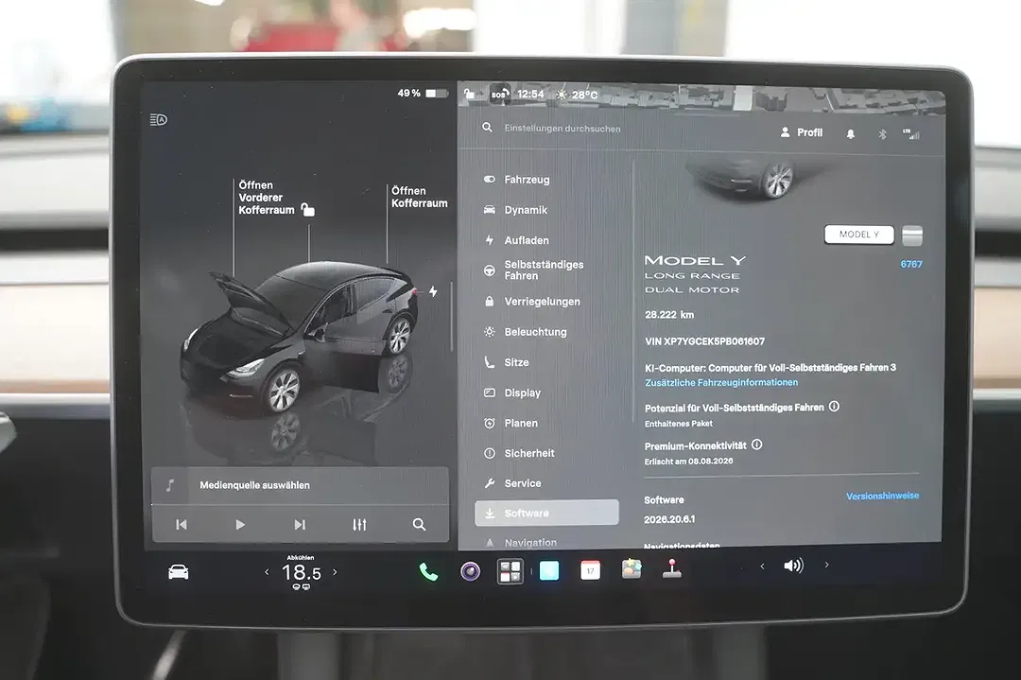Click the 6767 link
1021x680 pixels.
tap(911, 264)
